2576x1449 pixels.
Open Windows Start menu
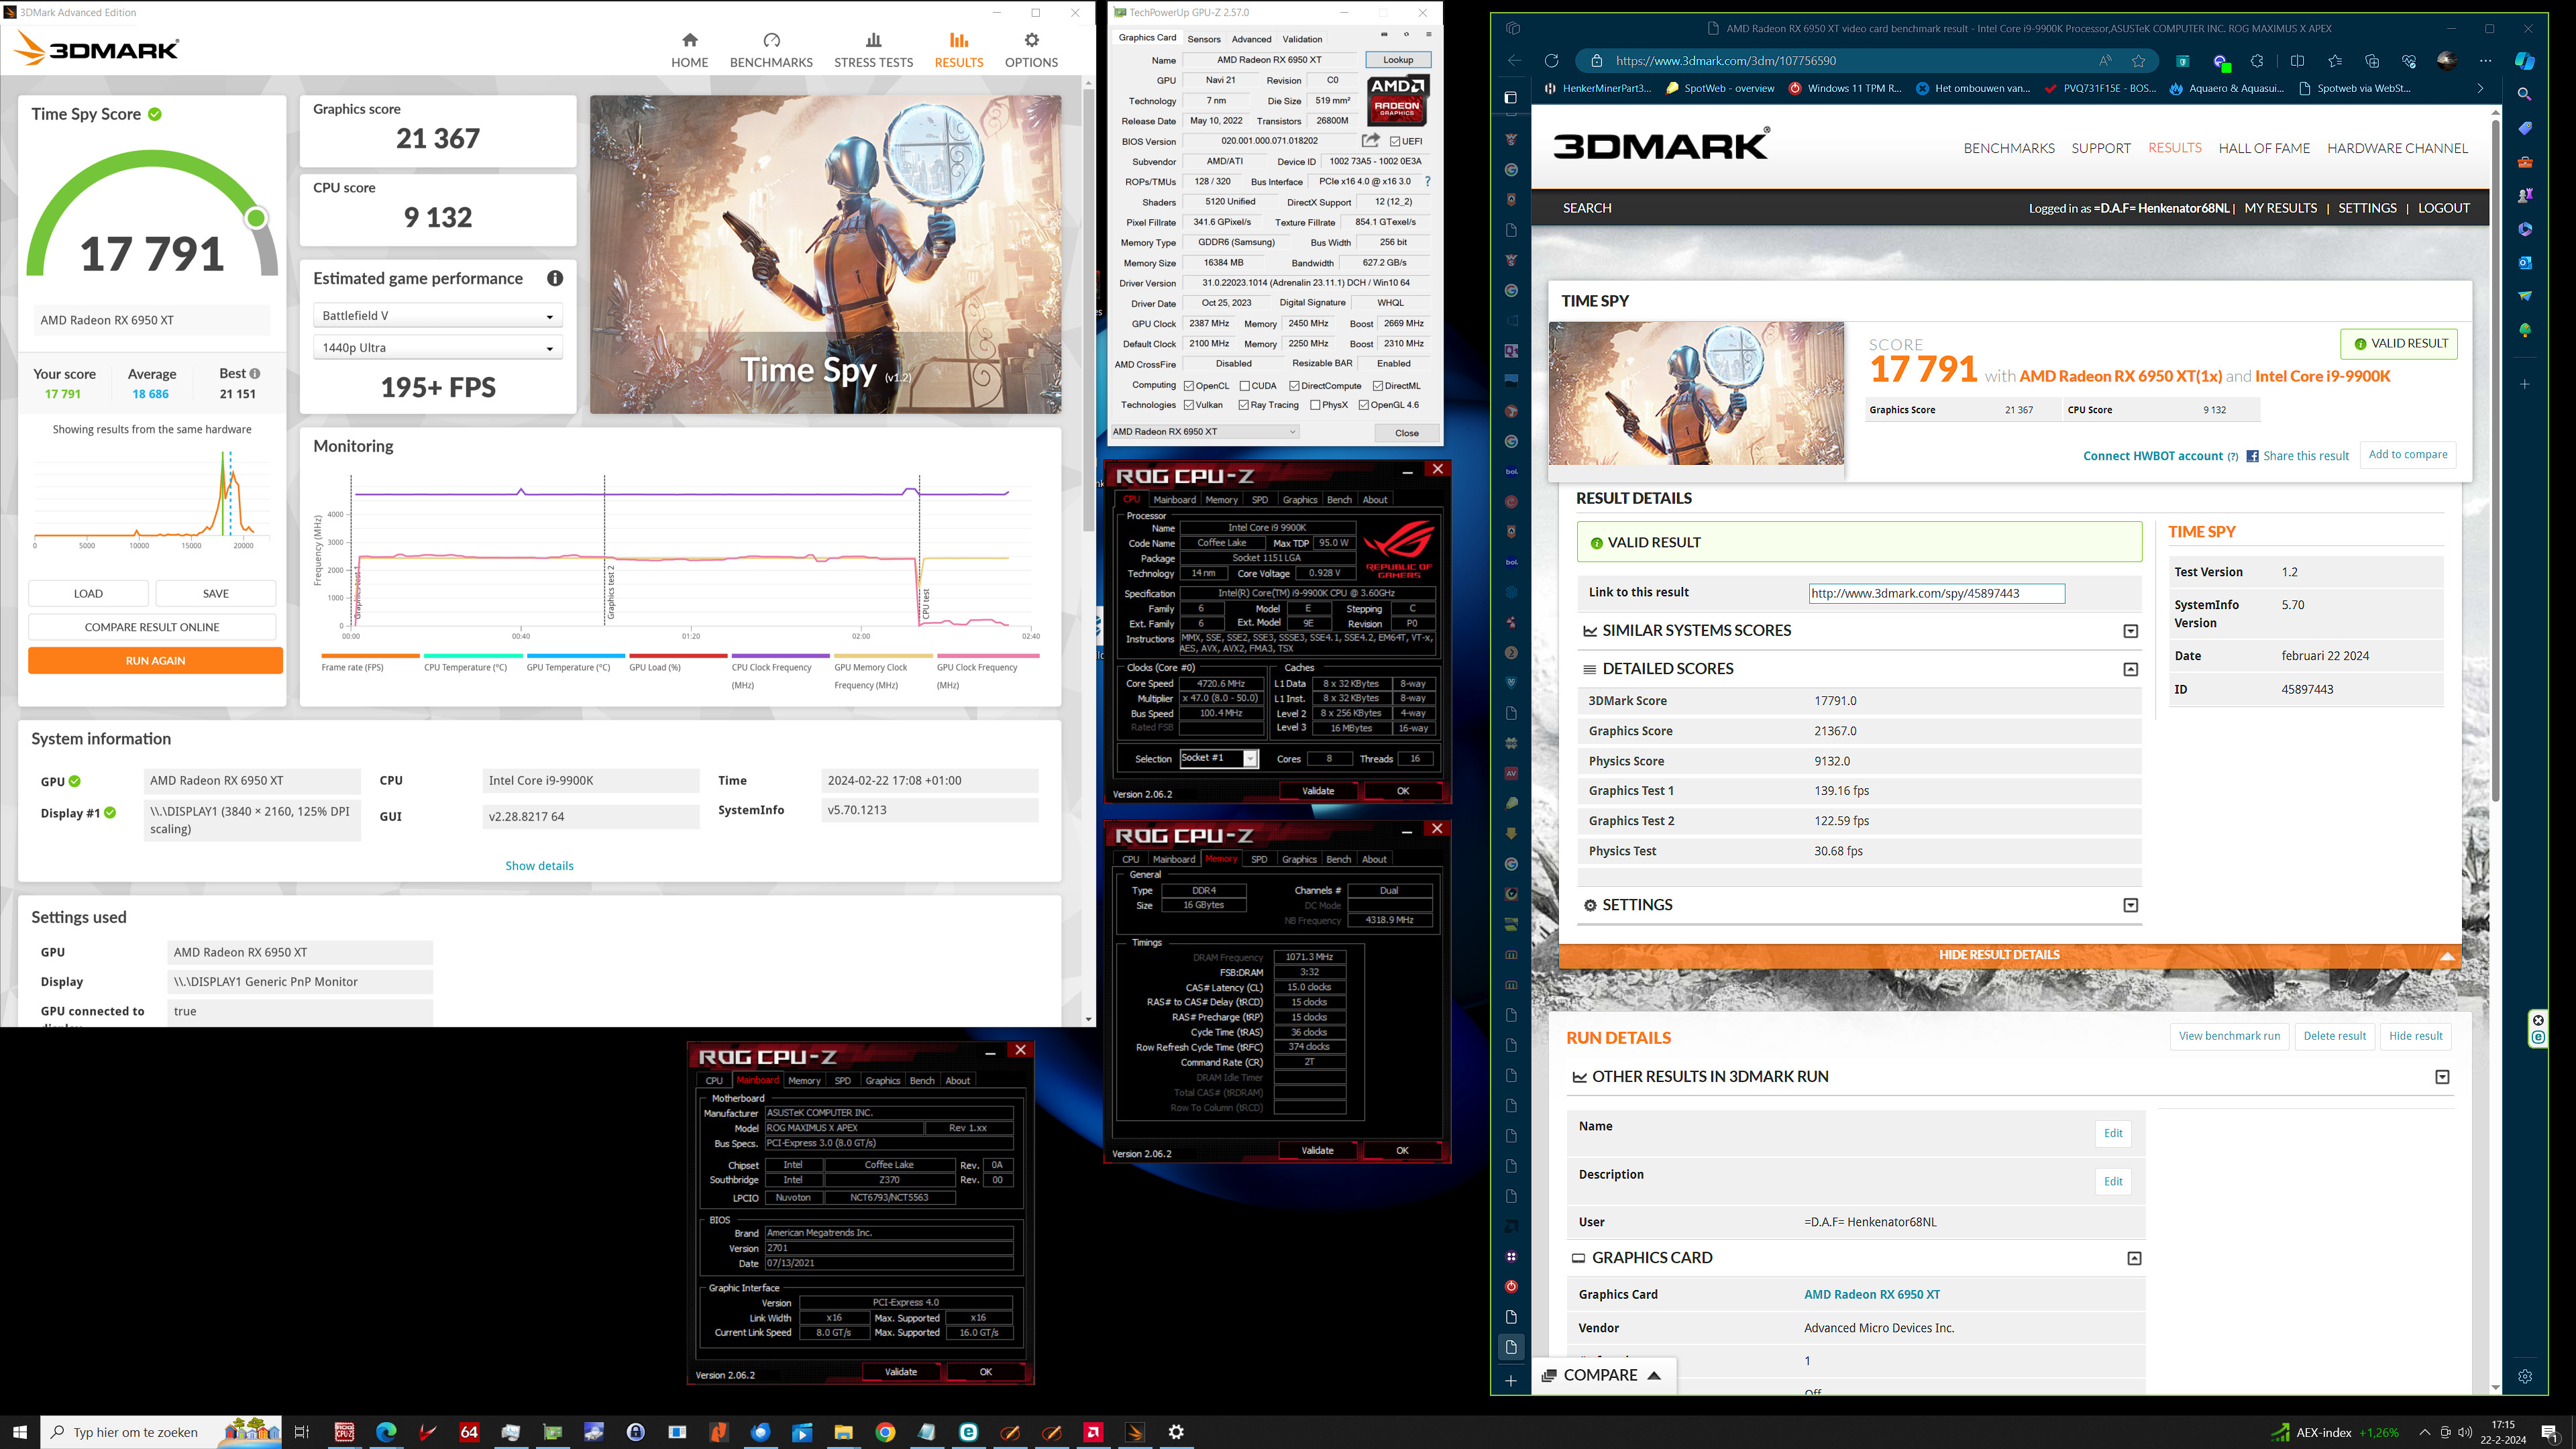click(20, 1432)
